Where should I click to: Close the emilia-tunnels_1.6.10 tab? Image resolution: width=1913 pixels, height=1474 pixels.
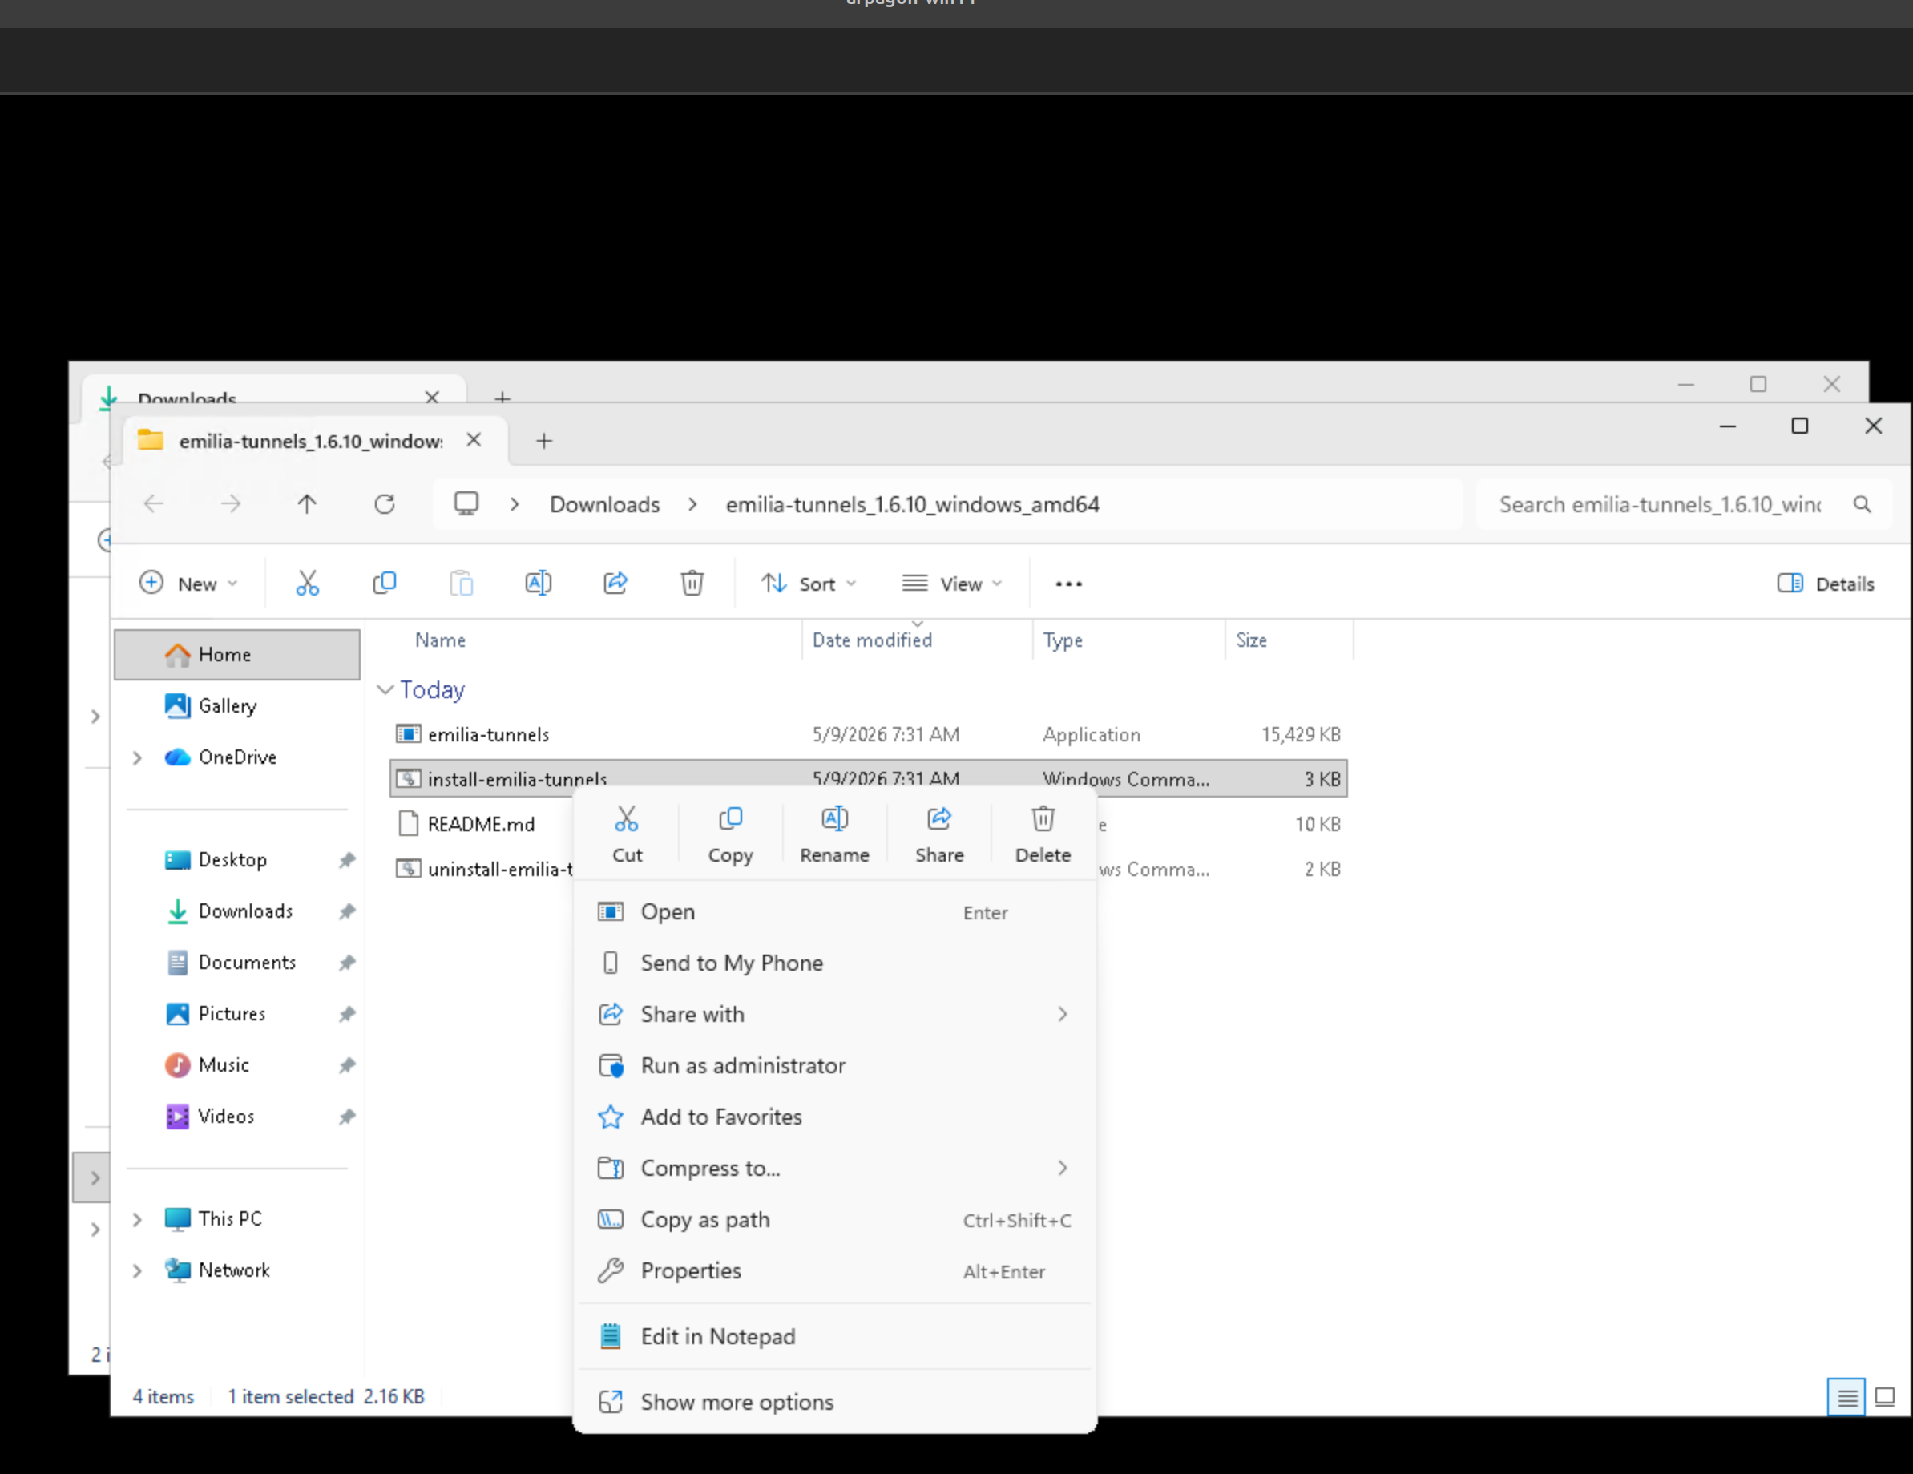[474, 440]
